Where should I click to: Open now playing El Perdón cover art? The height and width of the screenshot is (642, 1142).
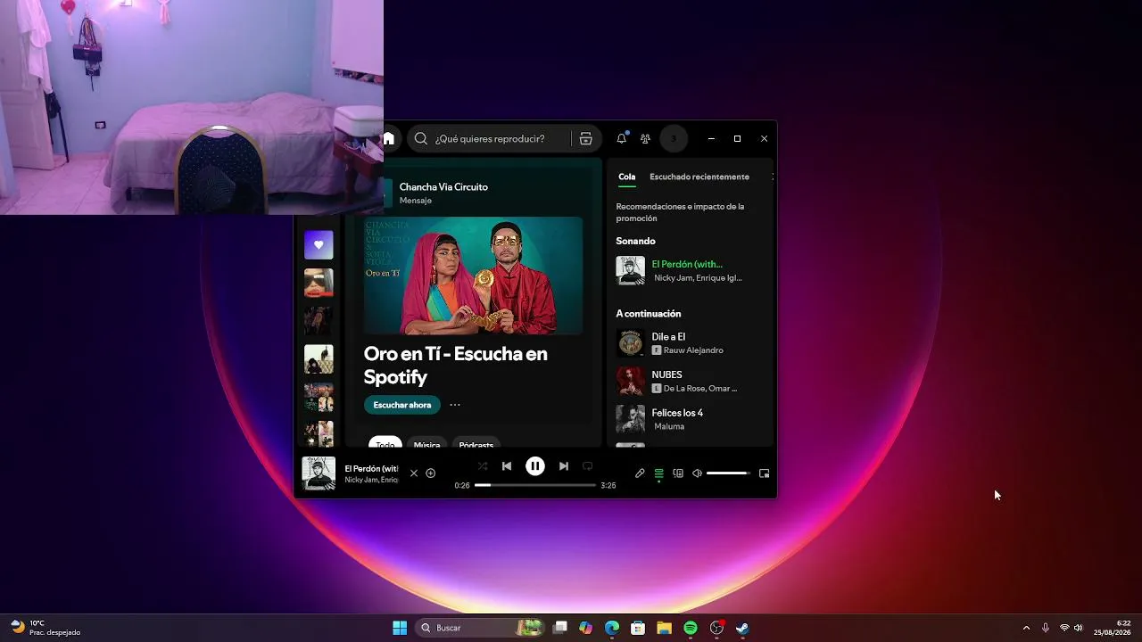(319, 473)
